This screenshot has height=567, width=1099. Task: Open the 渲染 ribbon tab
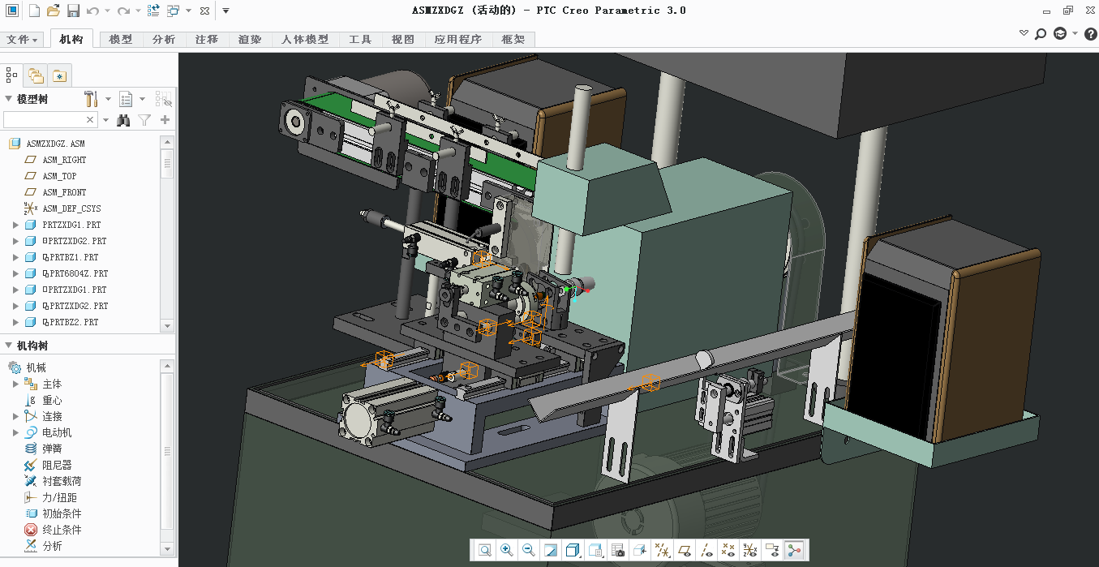click(x=250, y=40)
